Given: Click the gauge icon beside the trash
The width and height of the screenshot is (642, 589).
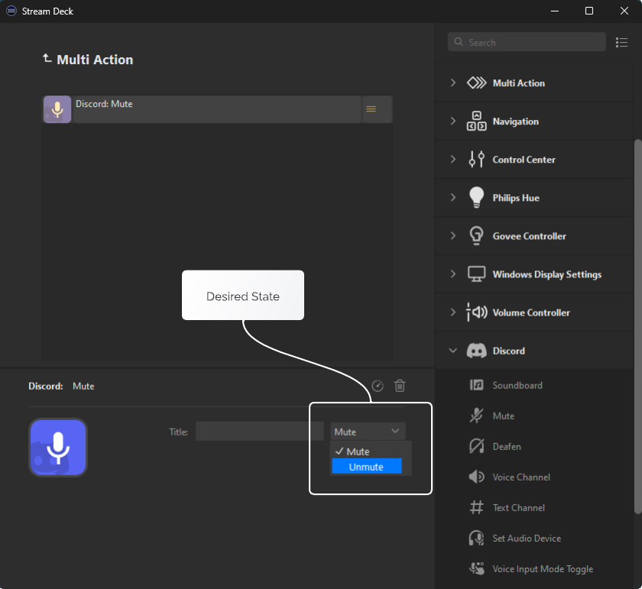Looking at the screenshot, I should pos(378,386).
